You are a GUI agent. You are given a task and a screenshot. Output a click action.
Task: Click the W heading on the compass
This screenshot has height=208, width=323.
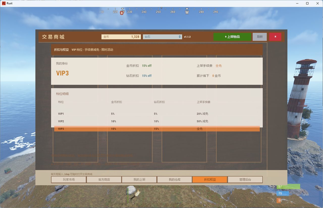(x=187, y=12)
